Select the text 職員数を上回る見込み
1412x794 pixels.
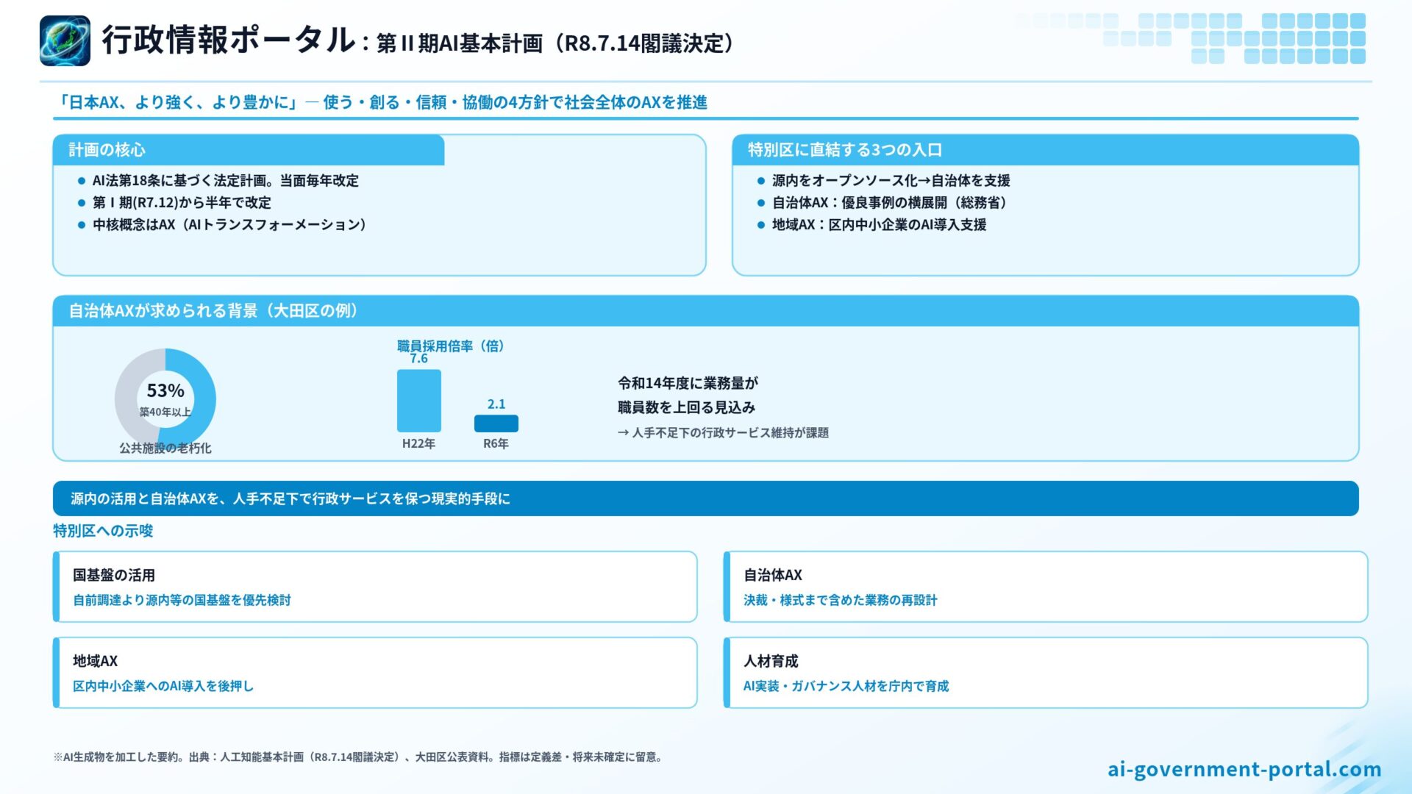coord(686,407)
